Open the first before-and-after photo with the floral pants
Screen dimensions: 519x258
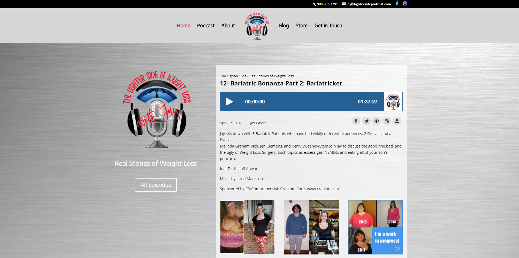coord(247,227)
